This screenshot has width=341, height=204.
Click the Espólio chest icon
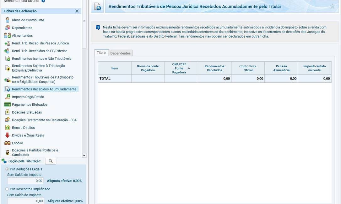[8, 143]
